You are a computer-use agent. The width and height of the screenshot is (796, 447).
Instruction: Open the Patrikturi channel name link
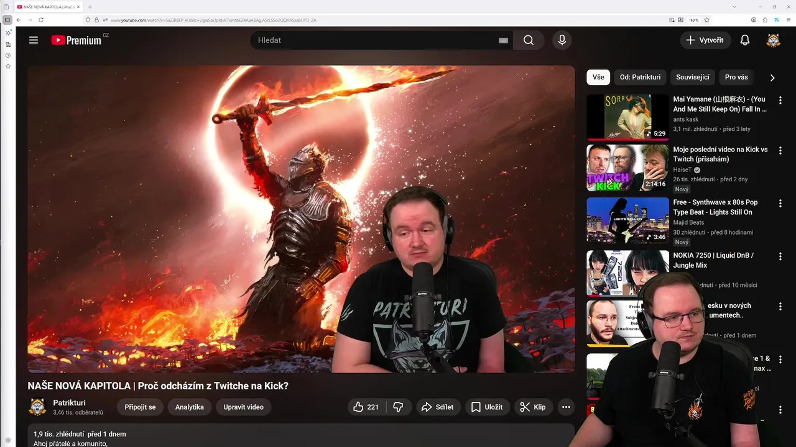[70, 403]
